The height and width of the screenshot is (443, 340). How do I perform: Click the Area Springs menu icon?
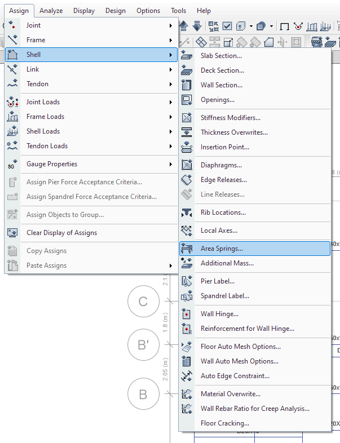click(187, 249)
